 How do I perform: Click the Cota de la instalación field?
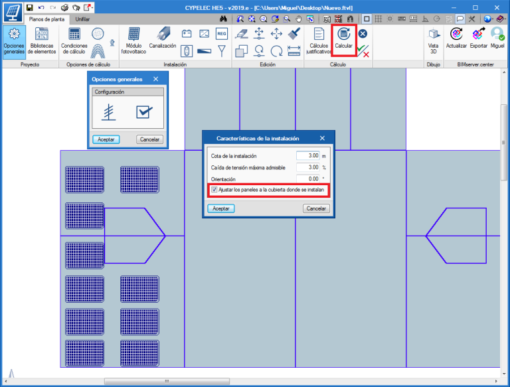click(x=307, y=156)
